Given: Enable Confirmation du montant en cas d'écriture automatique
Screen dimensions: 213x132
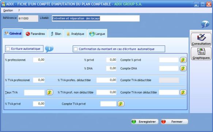Looking at the screenshot, I should [76, 49].
